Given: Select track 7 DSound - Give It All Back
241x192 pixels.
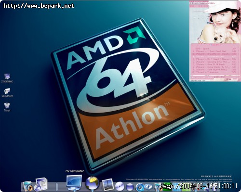Looking at the screenshot, I should point(214,64).
